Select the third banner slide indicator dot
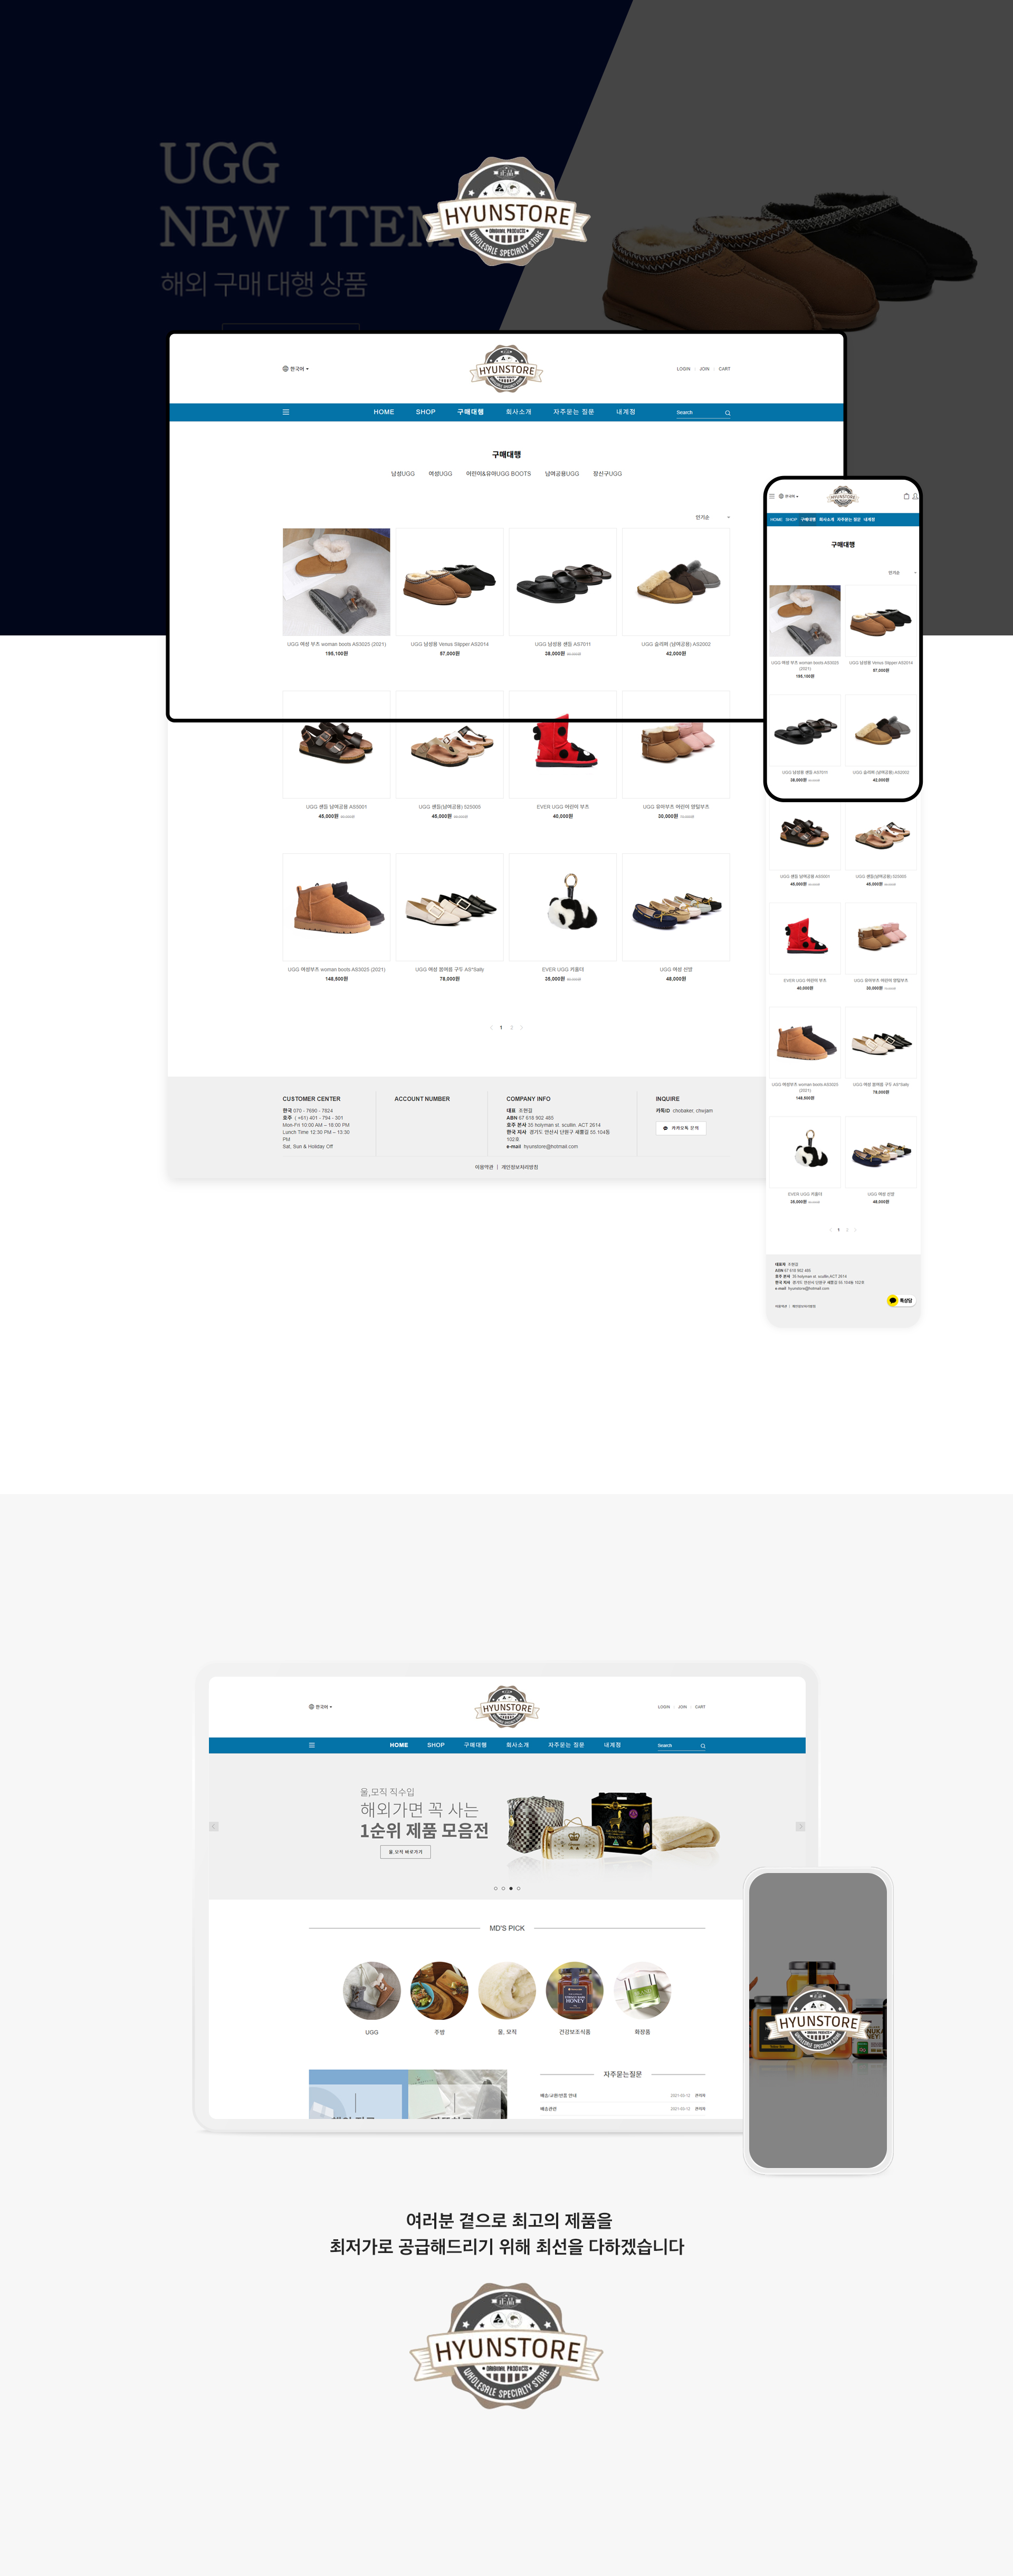The height and width of the screenshot is (2576, 1013). 511,1888
